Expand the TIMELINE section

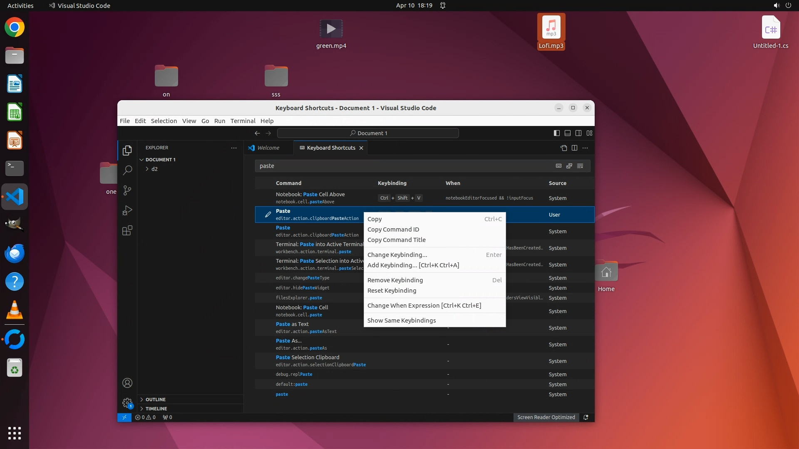click(x=156, y=408)
